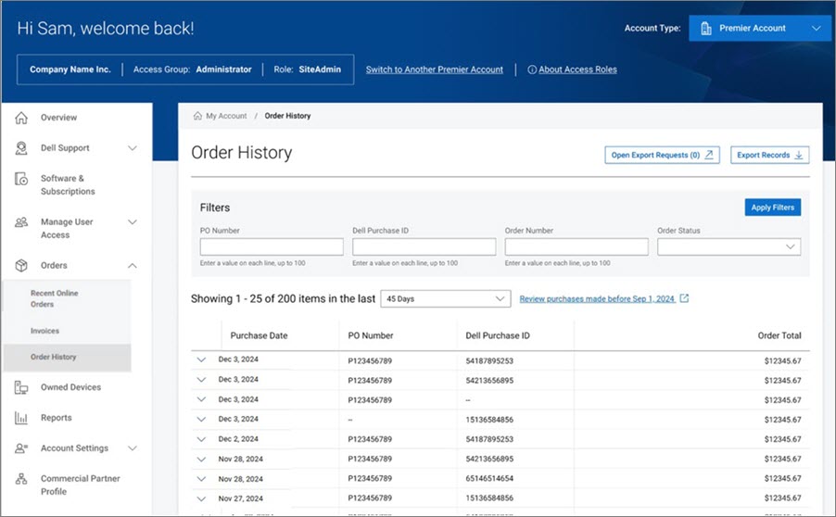
Task: Expand the Dec 3 order row with no Purchase ID
Action: [201, 399]
